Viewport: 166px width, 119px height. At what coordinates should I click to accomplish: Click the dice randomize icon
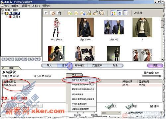102,13
